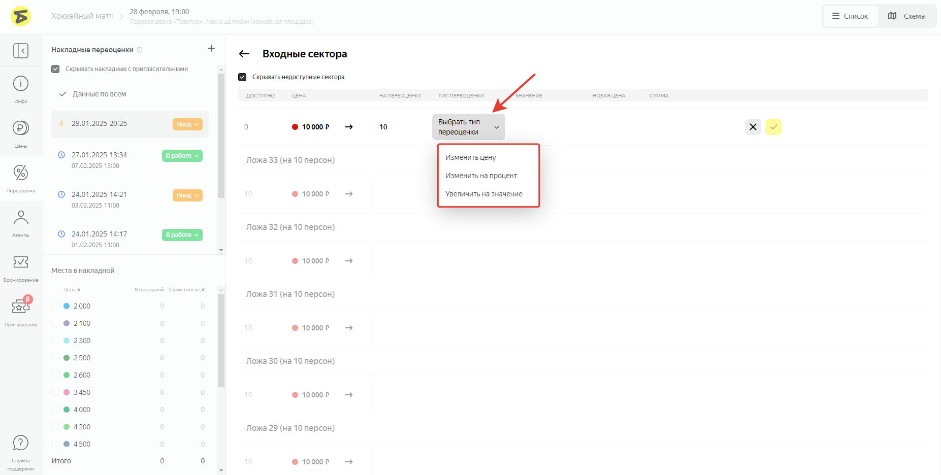Choose Изменить на процент option
Viewport: 941px width, 475px height.
pyautogui.click(x=481, y=176)
